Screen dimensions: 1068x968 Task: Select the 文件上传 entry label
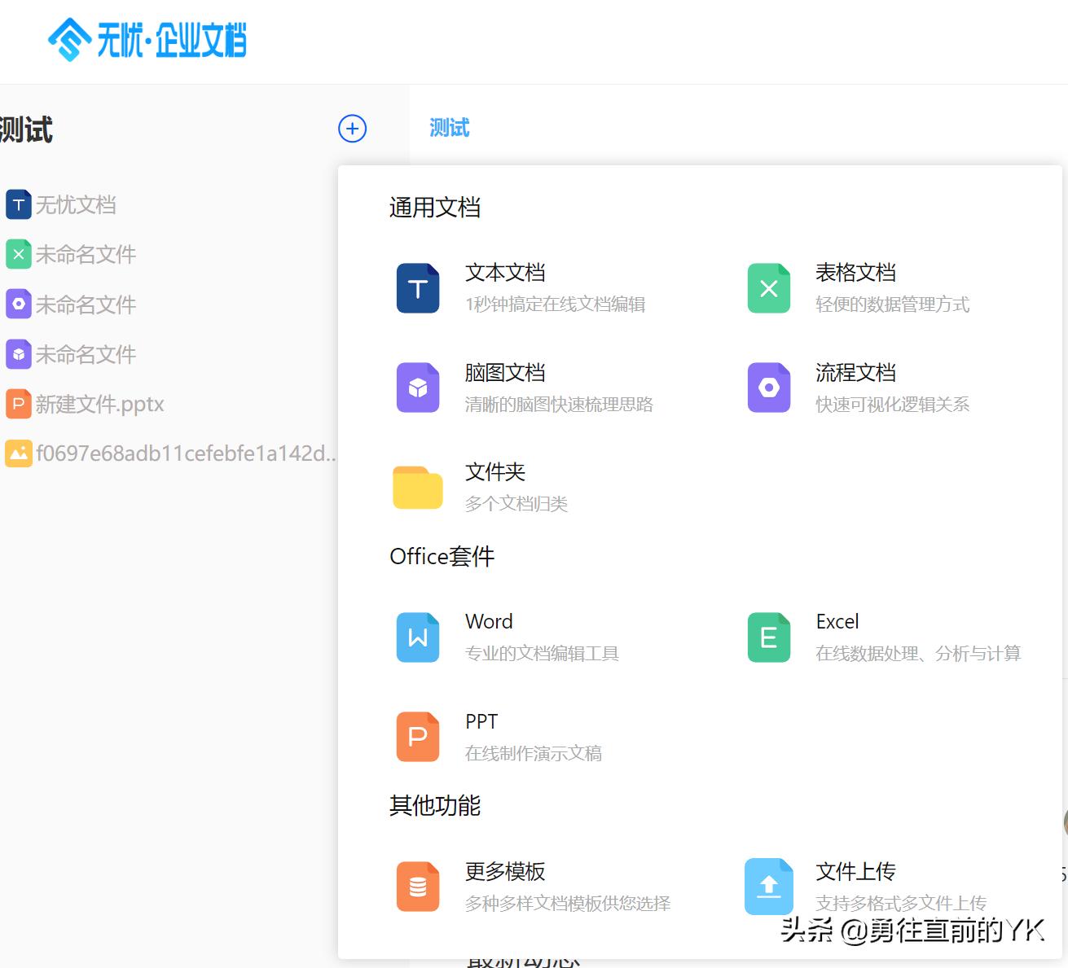click(x=856, y=872)
